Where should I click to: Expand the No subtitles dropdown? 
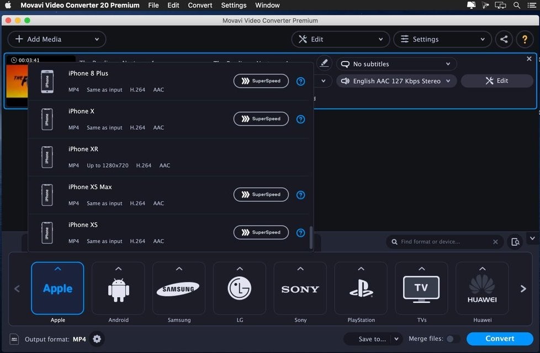coord(396,64)
